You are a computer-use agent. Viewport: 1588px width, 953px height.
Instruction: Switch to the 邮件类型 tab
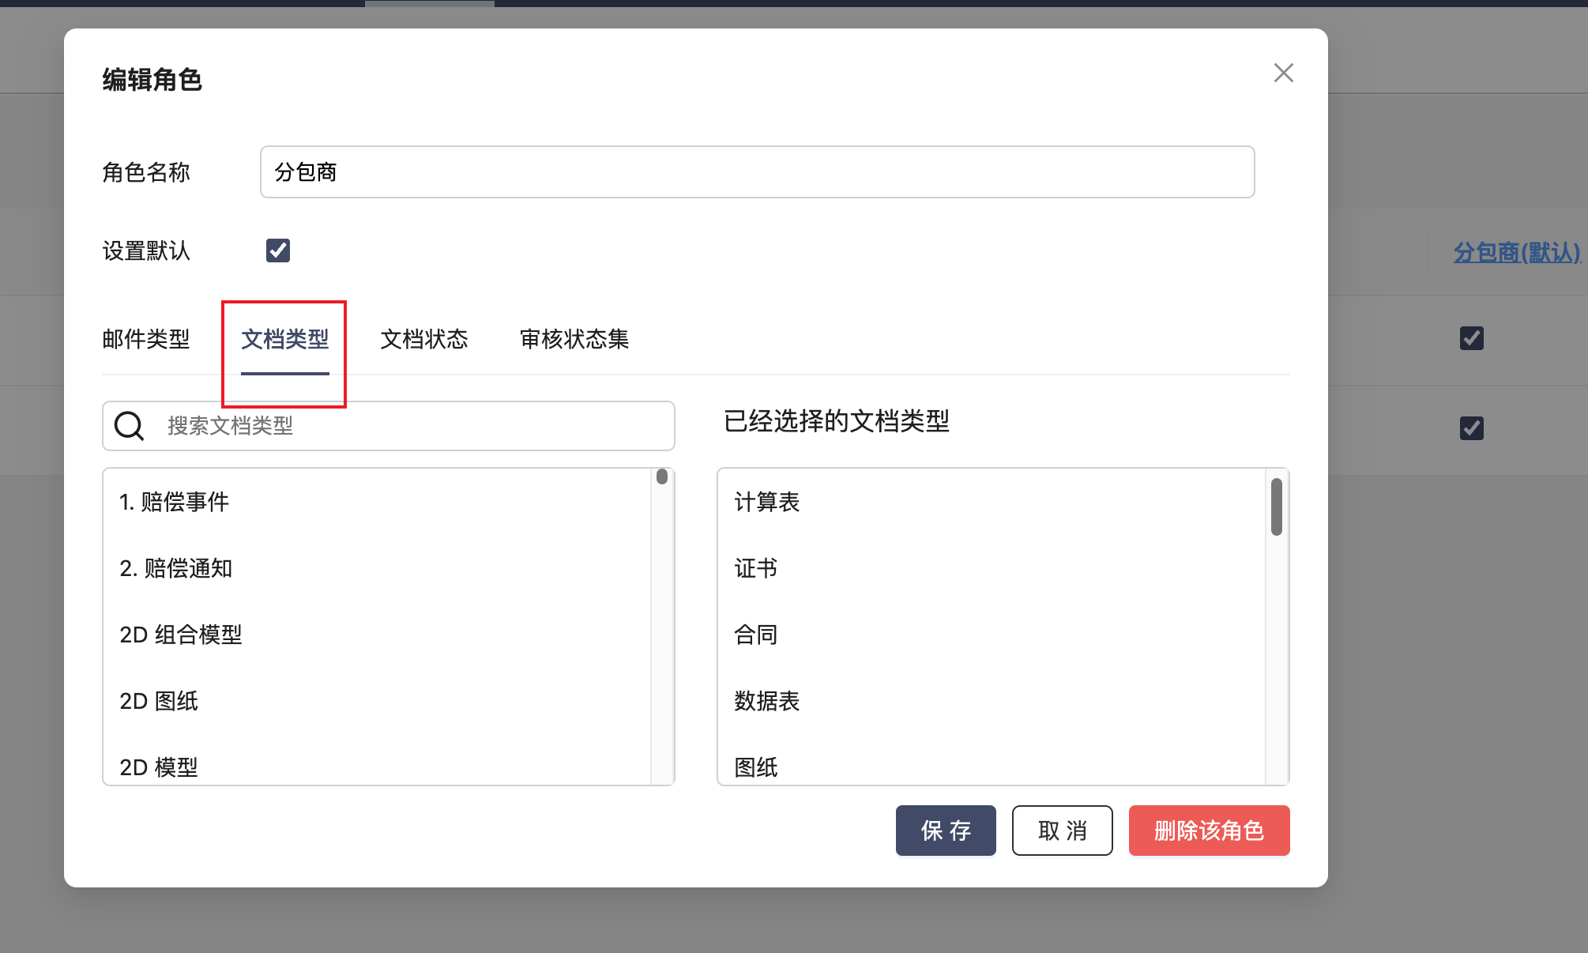coord(145,339)
